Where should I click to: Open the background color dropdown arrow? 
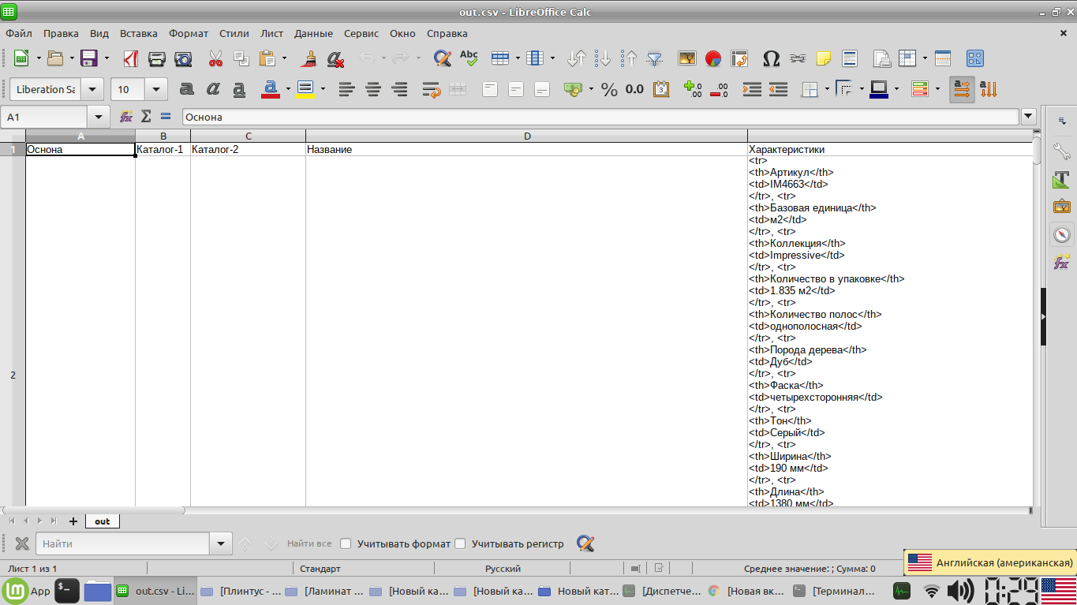(x=323, y=89)
